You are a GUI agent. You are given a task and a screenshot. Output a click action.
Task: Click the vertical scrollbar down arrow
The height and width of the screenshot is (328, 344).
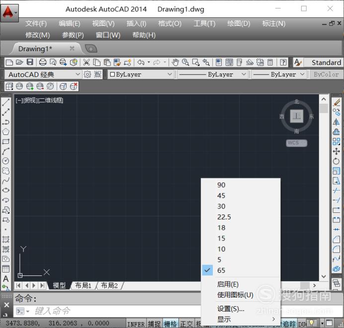[324, 276]
